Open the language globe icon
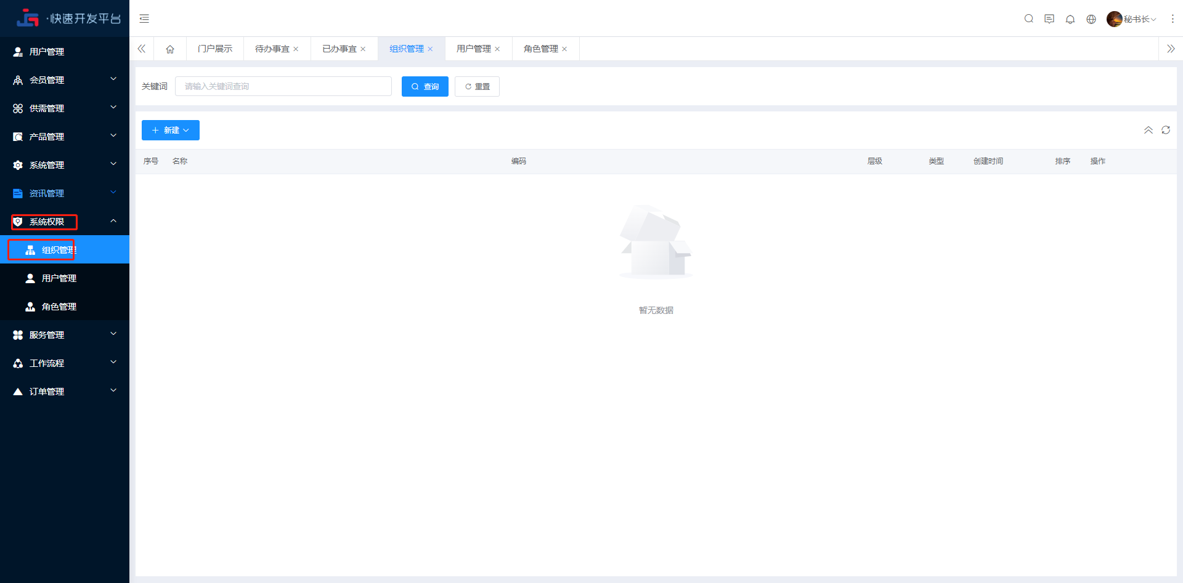Screen dimensions: 1183x583 pos(1091,19)
